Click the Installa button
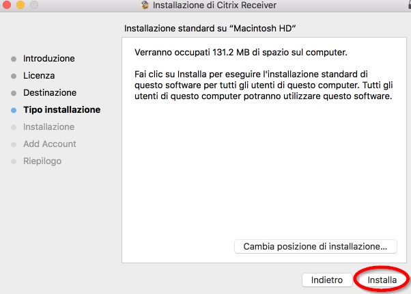The image size is (411, 294). point(382,280)
